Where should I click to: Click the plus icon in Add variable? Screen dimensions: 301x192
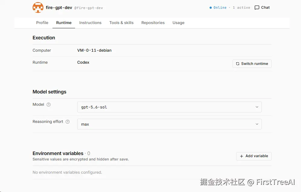tap(242, 156)
